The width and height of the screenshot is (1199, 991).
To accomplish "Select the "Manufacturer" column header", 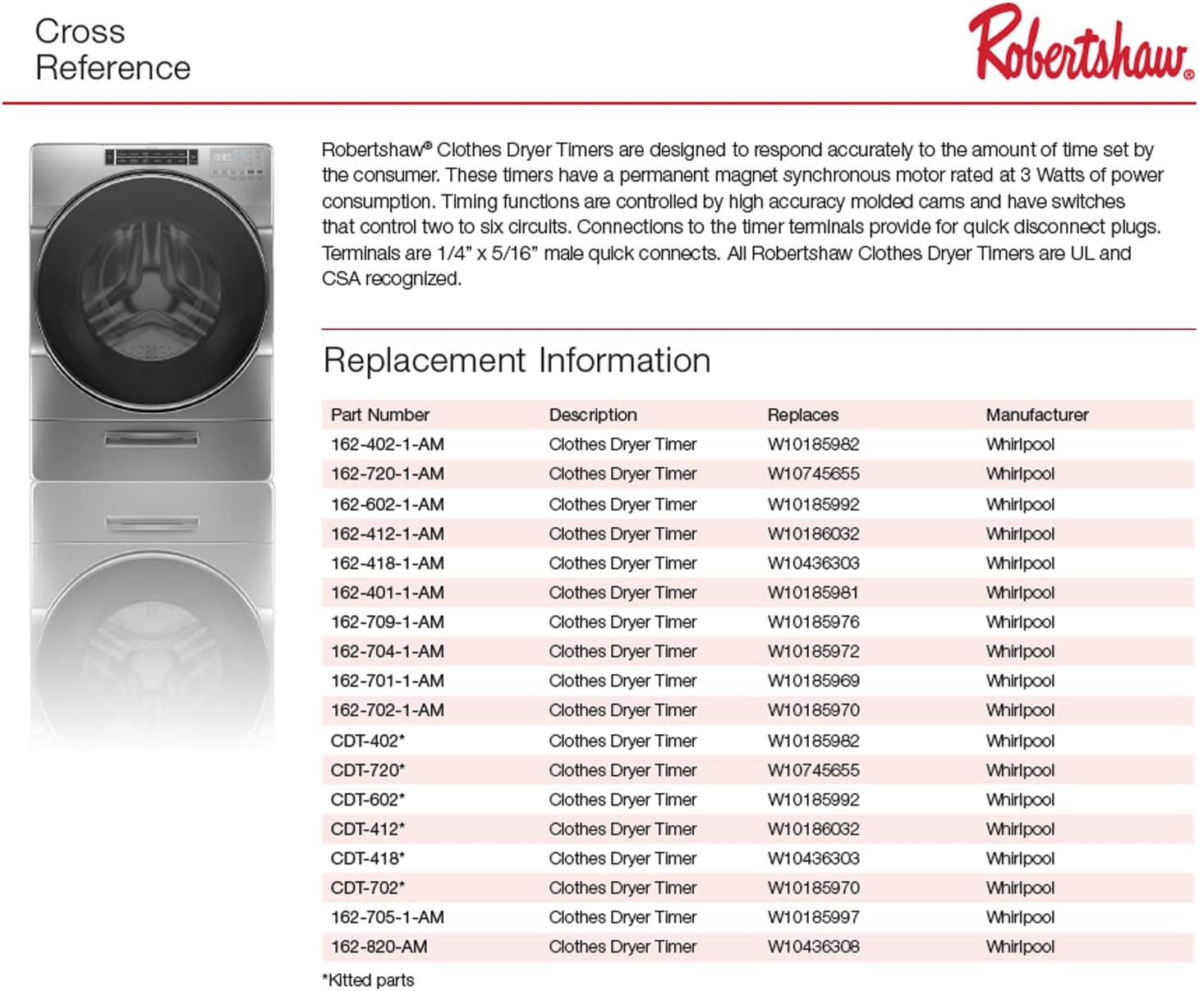I will pos(1037,415).
